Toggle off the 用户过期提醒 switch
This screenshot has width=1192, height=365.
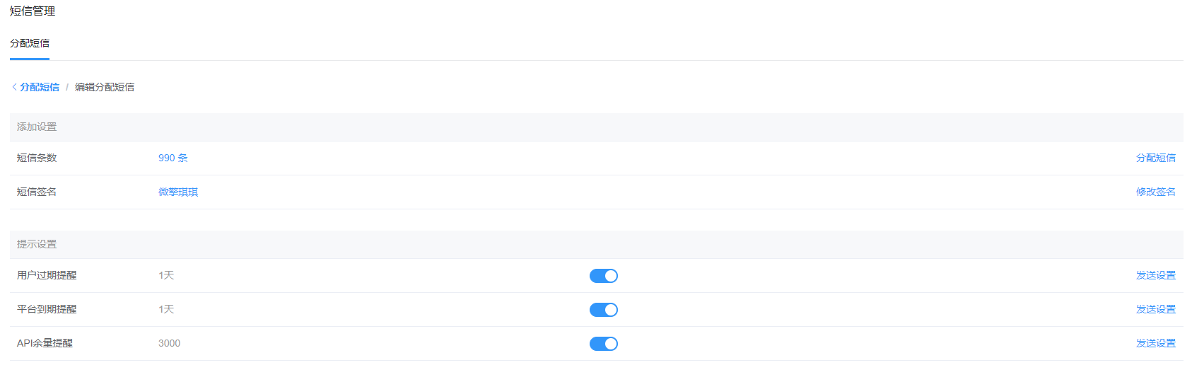coord(604,276)
